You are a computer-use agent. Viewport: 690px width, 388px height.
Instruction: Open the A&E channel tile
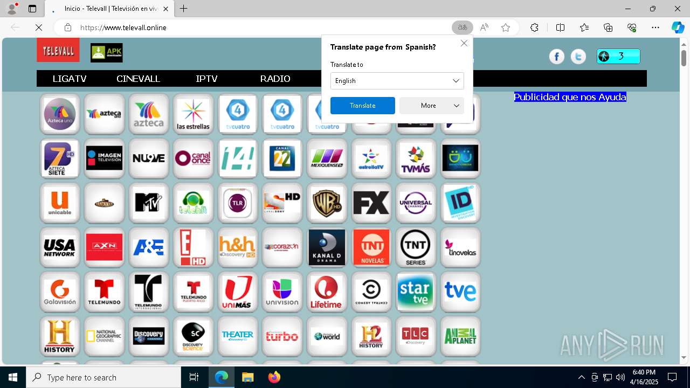[x=149, y=247]
